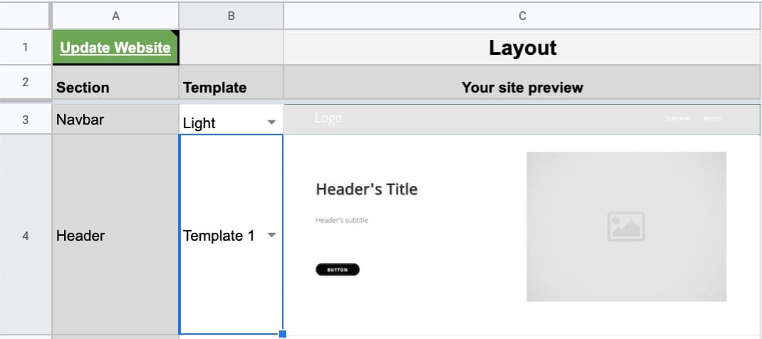Click SUBPAGE in the navbar preview

tap(677, 119)
